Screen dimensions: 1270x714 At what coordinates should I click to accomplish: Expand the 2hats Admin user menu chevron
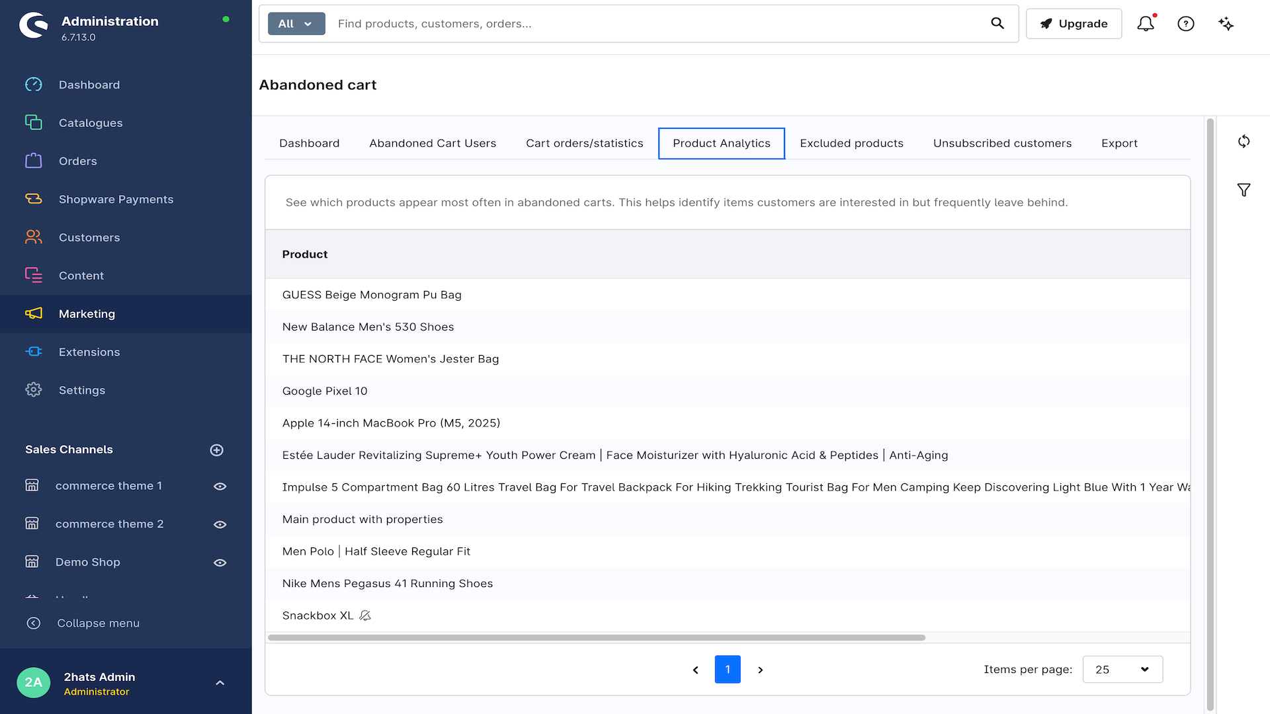pyautogui.click(x=220, y=683)
